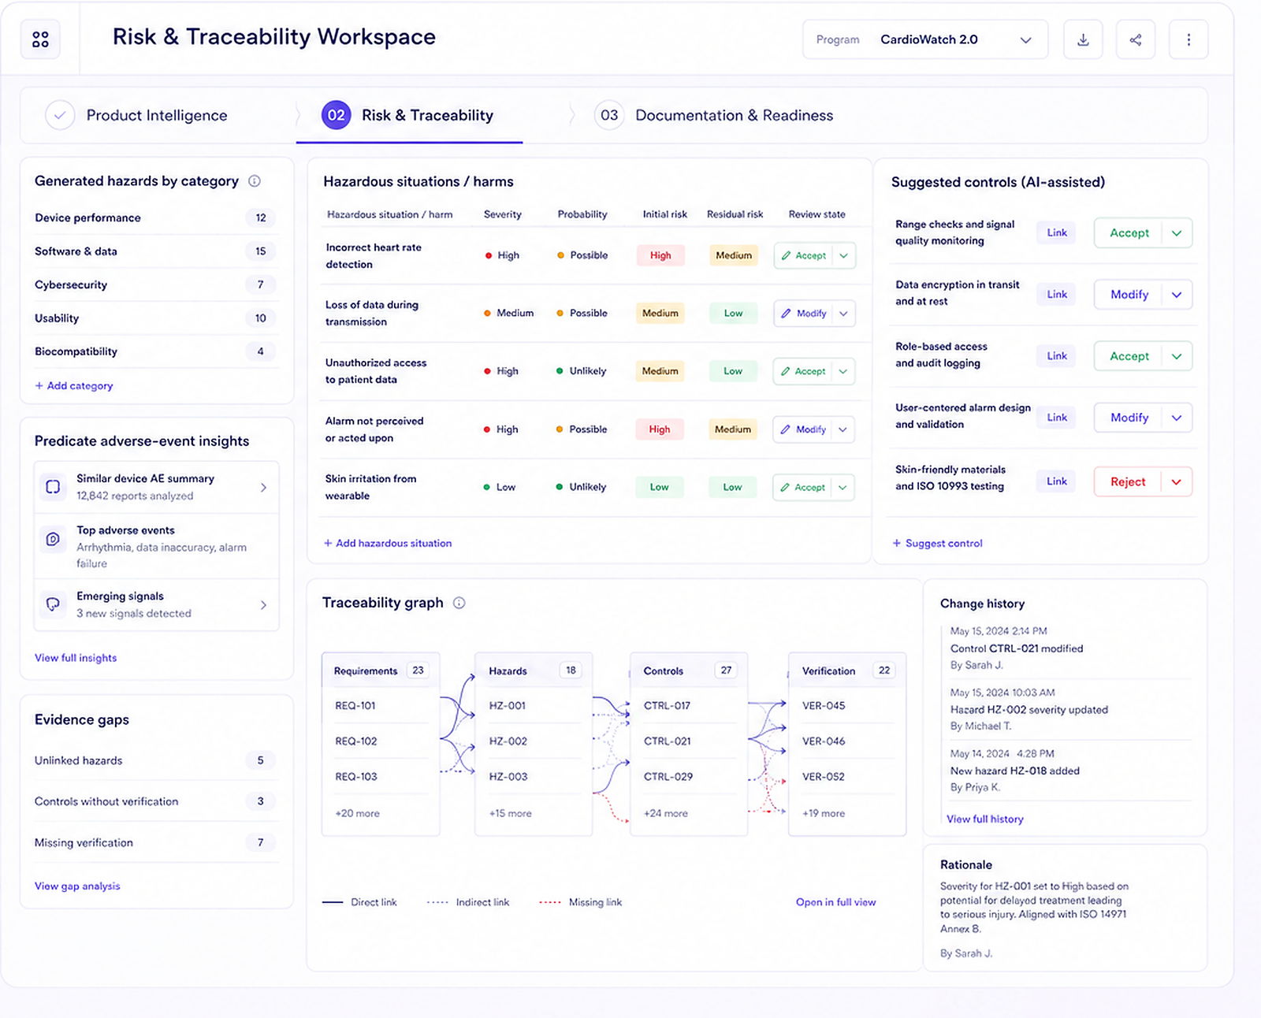Screen dimensions: 1261x1018
Task: Click Link for Range checks control
Action: [x=1057, y=232]
